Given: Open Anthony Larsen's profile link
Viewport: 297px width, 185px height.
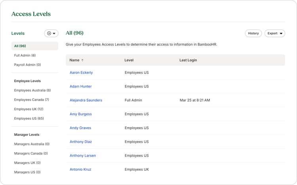Looking at the screenshot, I should pos(83,156).
